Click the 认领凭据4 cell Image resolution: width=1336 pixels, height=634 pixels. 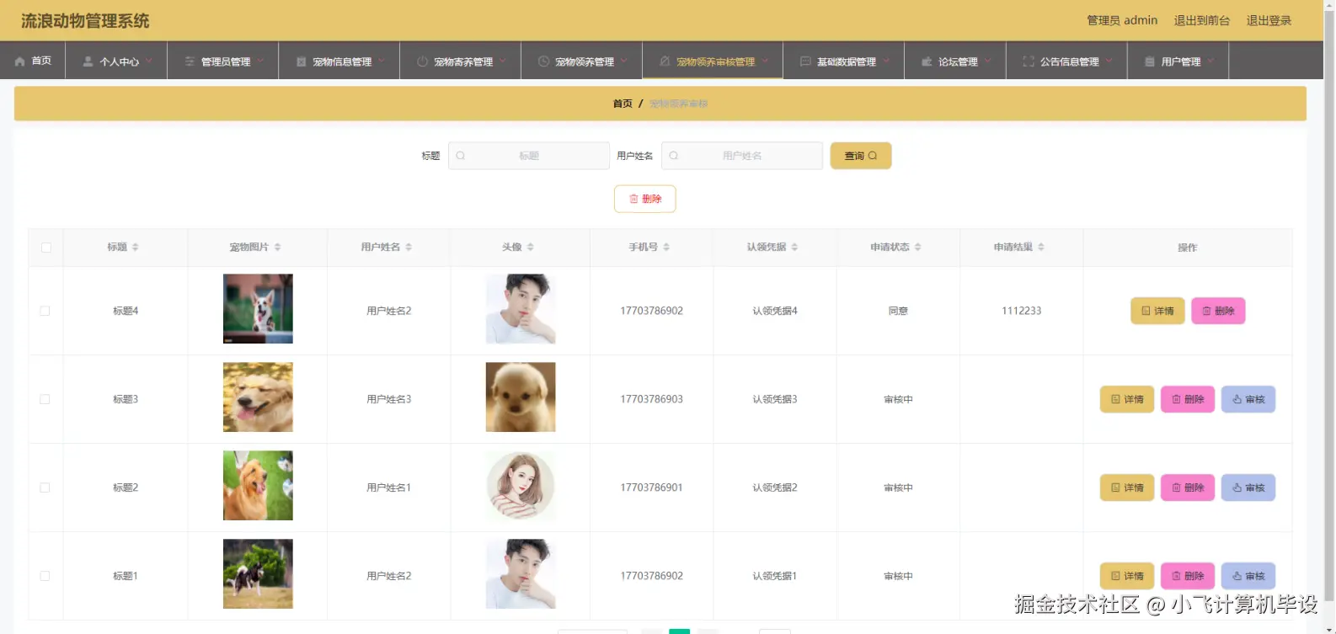click(775, 311)
